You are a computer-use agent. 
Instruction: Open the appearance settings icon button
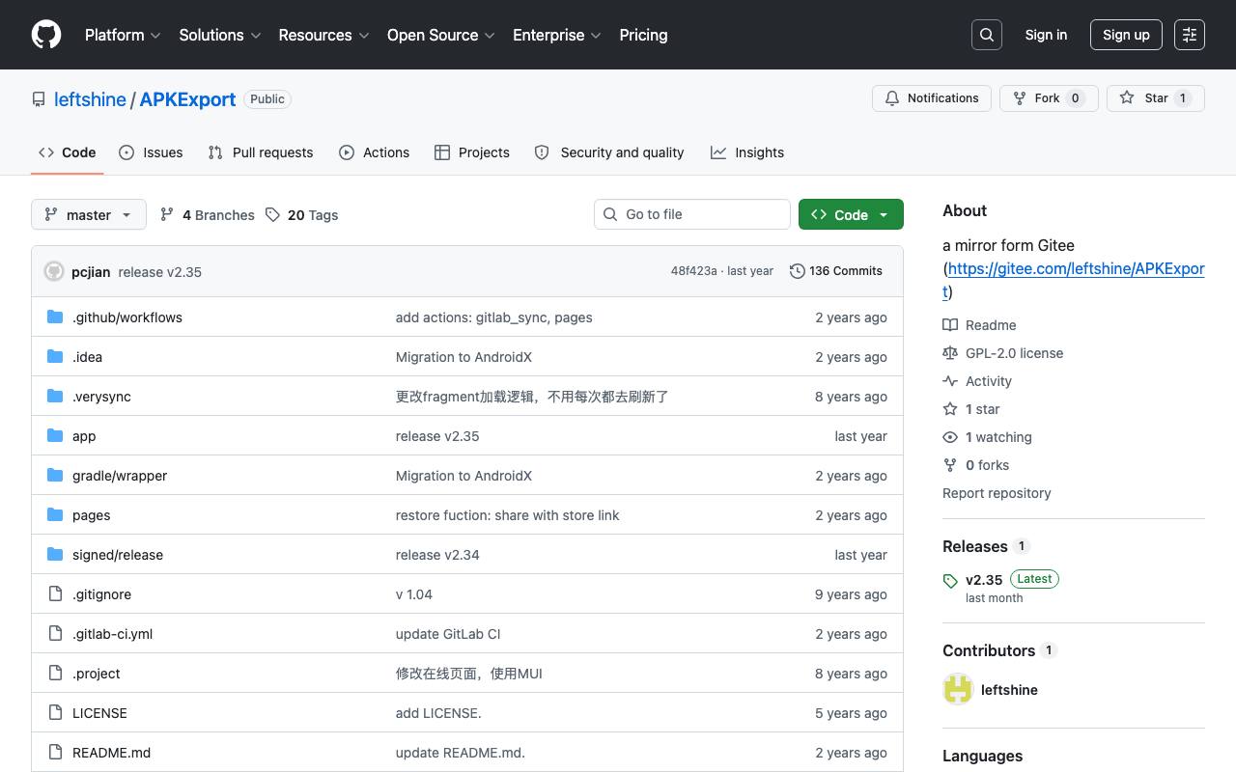click(1190, 35)
